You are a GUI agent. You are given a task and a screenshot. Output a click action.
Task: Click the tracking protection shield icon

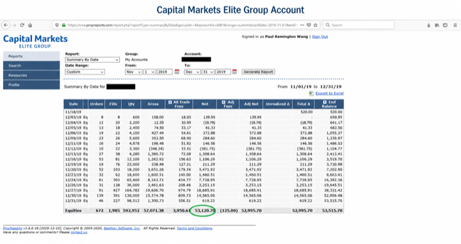pyautogui.click(x=58, y=25)
